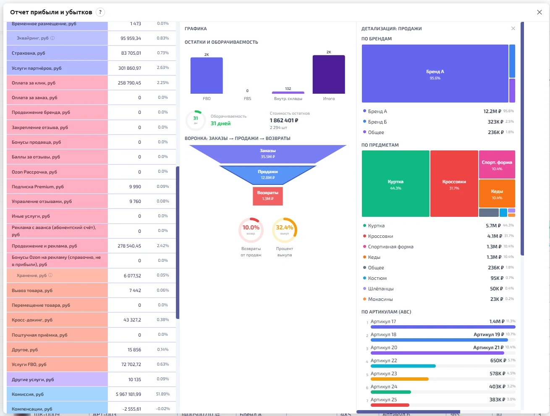This screenshot has width=550, height=416.
Task: Click the Продвижение и реклама, руб row
Action: [x=91, y=246]
